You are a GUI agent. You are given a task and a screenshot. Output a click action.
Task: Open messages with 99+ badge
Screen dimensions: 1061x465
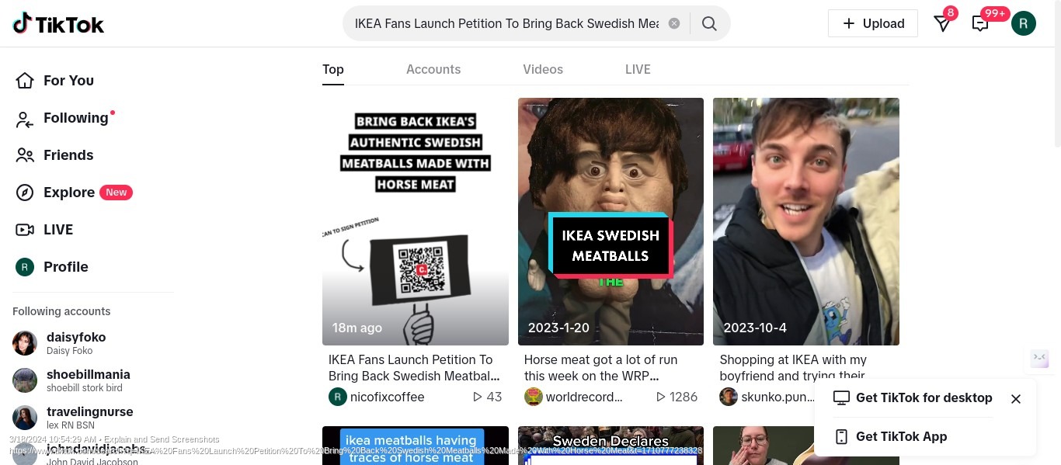pos(981,23)
